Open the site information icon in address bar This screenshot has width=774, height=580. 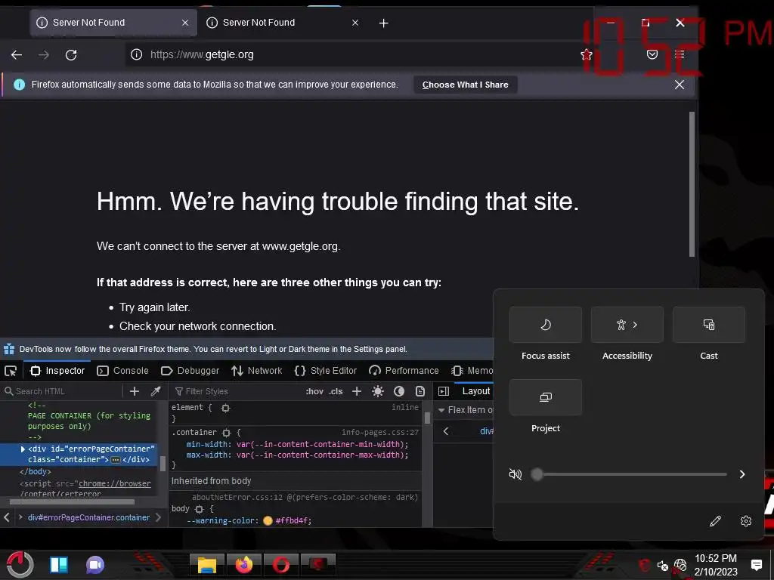[136, 54]
